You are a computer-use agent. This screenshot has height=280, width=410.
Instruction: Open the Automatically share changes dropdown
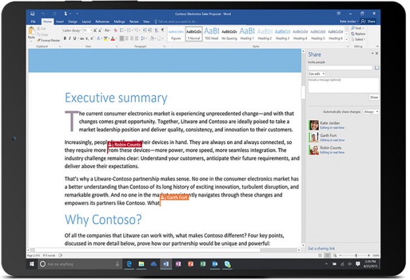click(x=371, y=112)
